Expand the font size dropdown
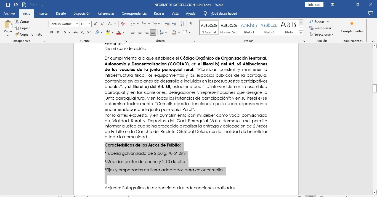 [89, 24]
